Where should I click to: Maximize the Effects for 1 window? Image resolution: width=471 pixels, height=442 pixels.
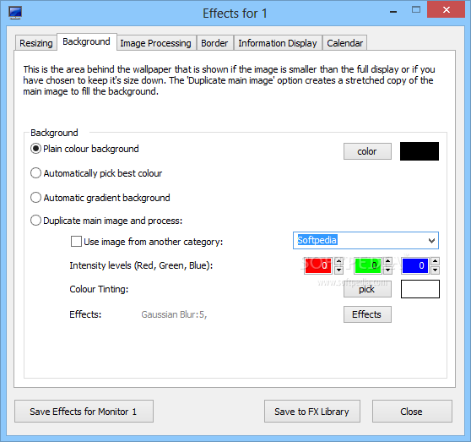click(x=416, y=9)
